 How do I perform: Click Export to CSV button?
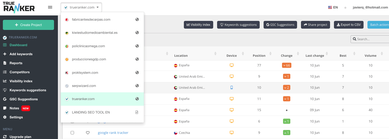(x=349, y=25)
